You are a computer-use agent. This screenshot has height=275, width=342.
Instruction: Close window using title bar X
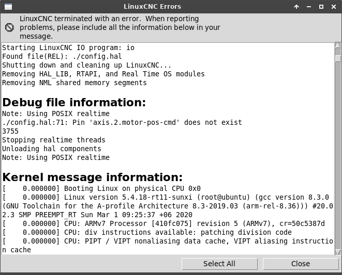tap(334, 7)
